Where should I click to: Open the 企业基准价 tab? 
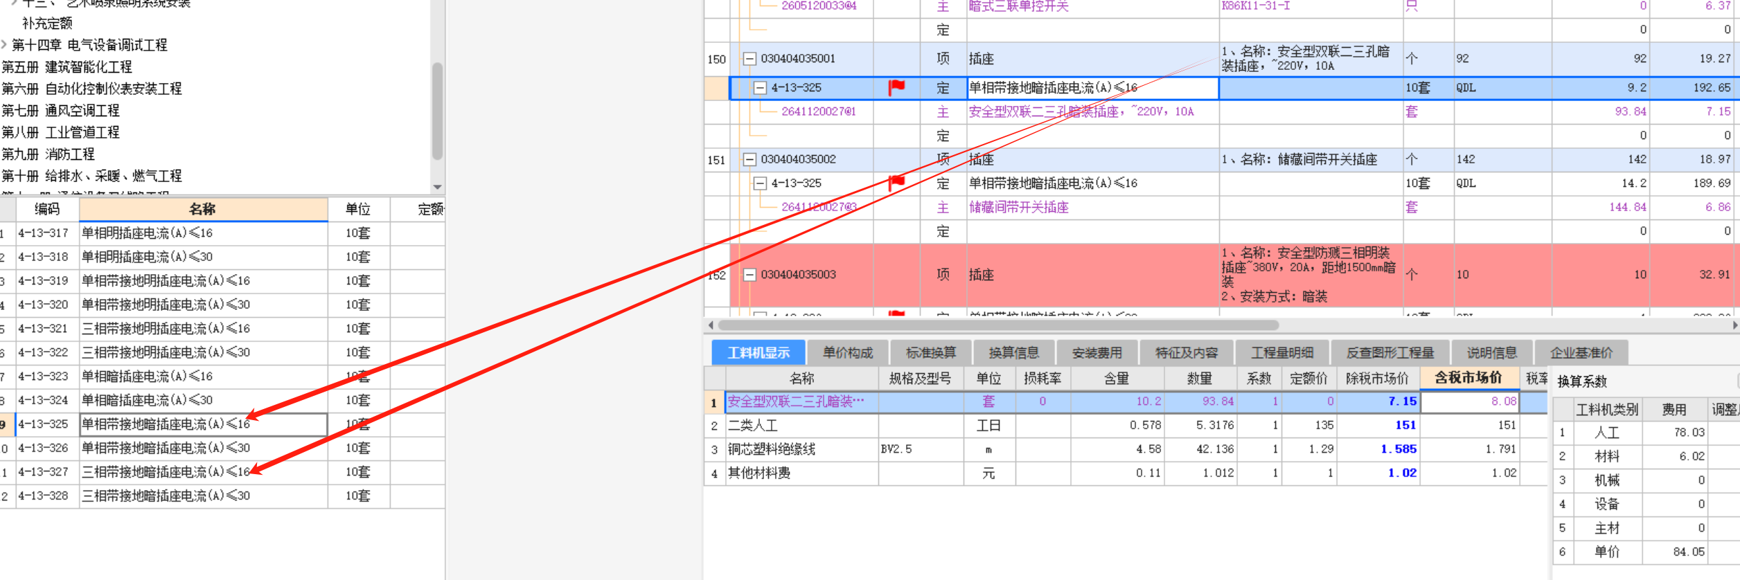pyautogui.click(x=1581, y=352)
